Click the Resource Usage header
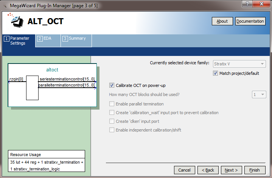 [x=25, y=155]
